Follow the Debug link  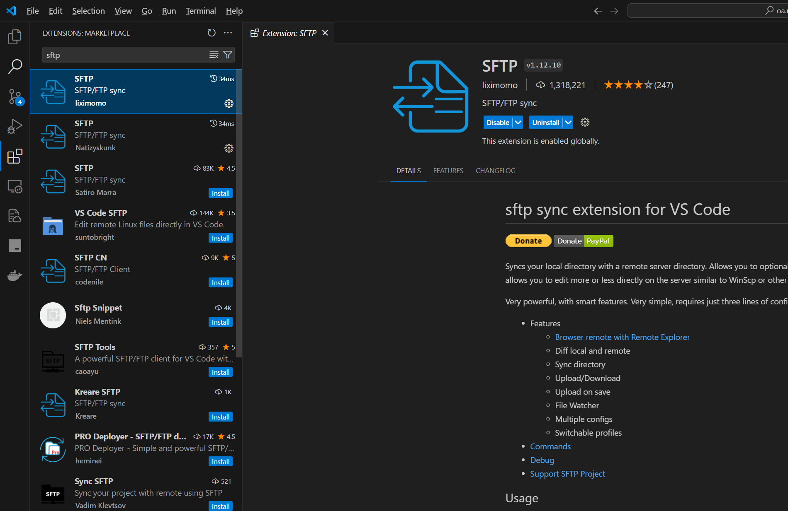[542, 460]
